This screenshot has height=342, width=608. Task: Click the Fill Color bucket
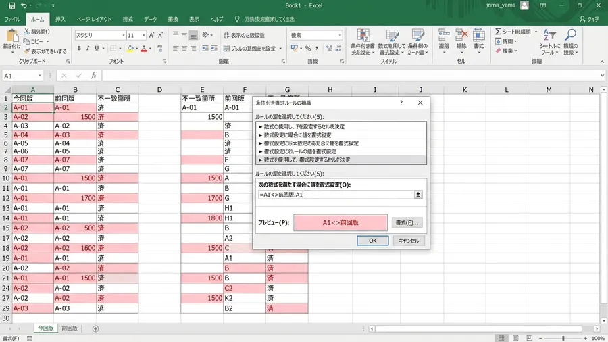coord(130,48)
